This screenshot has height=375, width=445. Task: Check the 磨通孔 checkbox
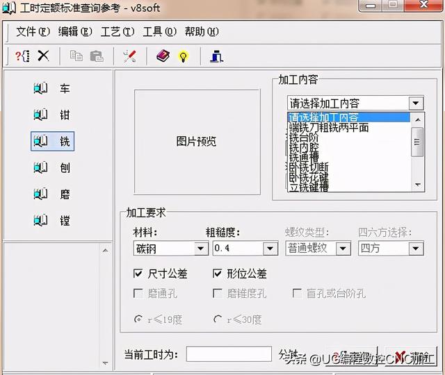click(x=138, y=293)
